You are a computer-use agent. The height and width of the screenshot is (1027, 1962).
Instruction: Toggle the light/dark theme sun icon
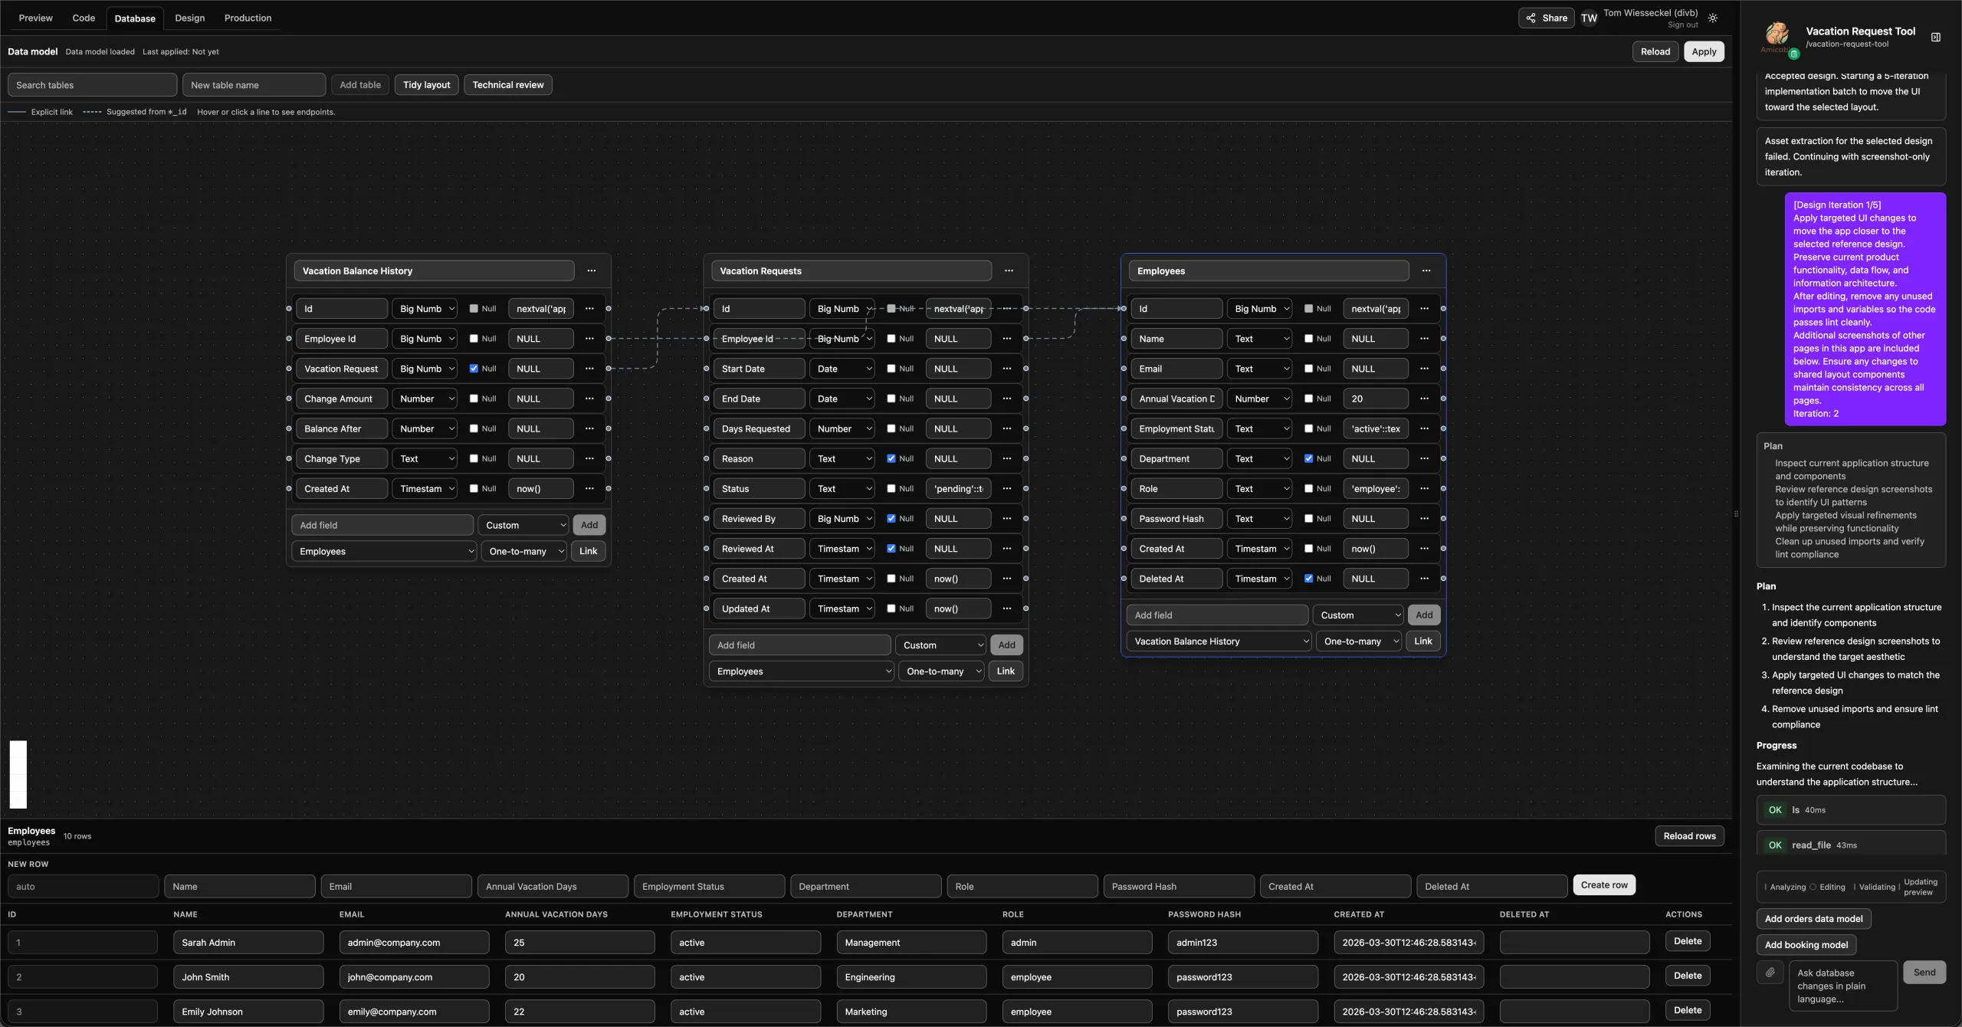pos(1713,18)
